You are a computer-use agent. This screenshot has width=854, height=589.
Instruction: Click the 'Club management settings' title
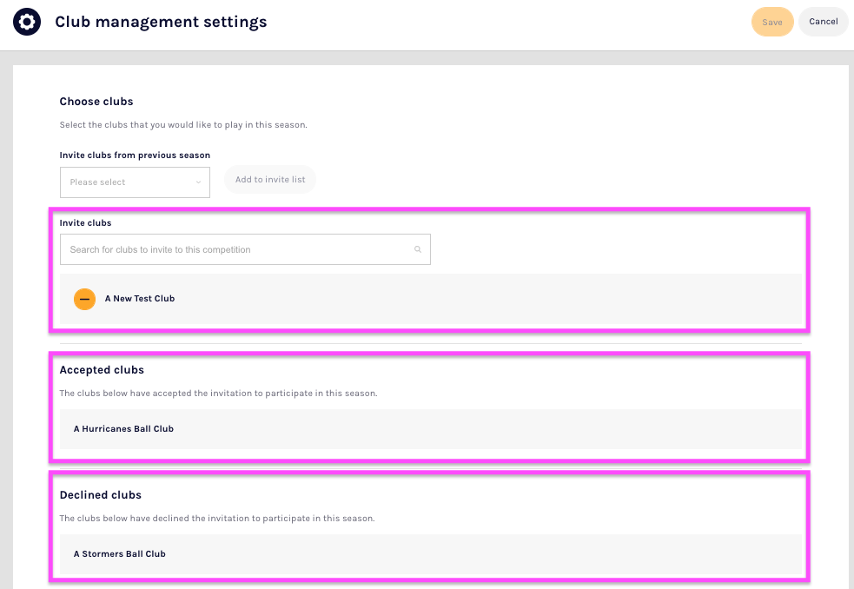tap(161, 22)
